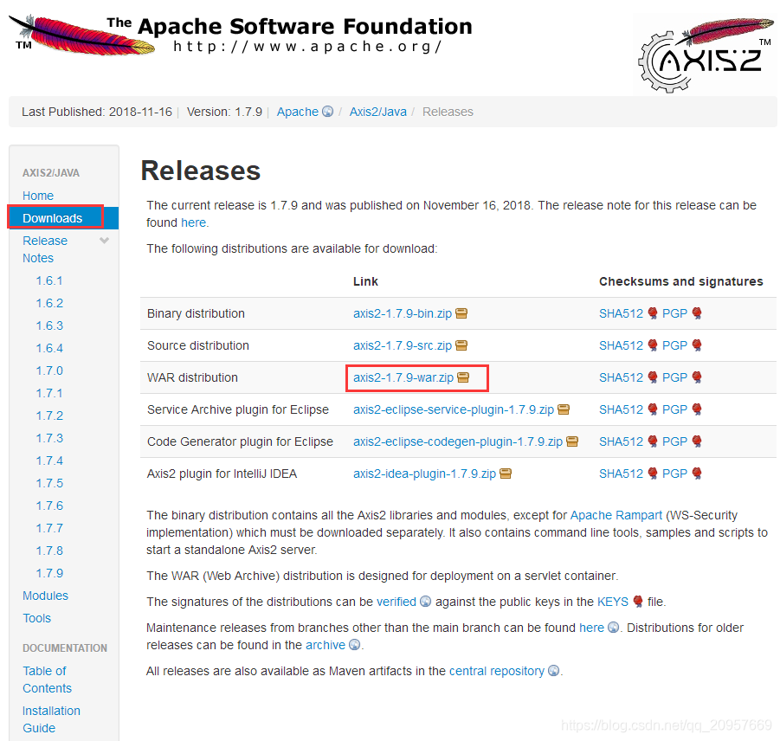Open Table of Contents documentation link
The width and height of the screenshot is (780, 741).
pyautogui.click(x=47, y=680)
